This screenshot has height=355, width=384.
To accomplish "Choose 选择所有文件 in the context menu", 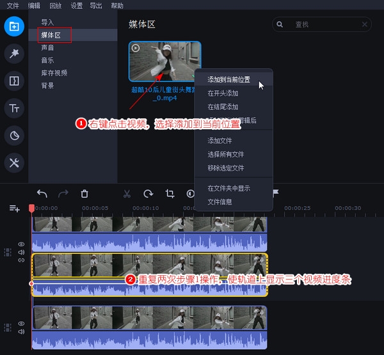I will (234, 155).
